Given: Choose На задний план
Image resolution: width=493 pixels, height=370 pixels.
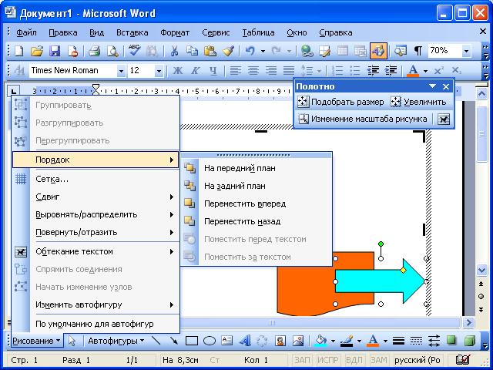Looking at the screenshot, I should 257,186.
